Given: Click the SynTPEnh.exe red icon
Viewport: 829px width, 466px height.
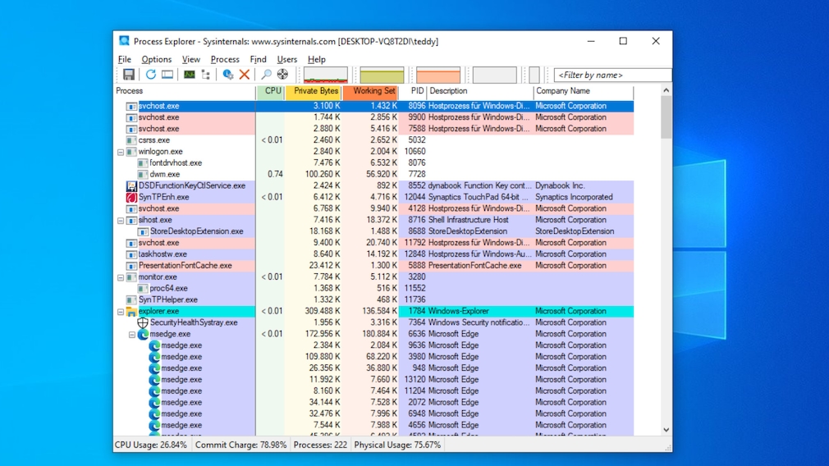Looking at the screenshot, I should (x=131, y=197).
